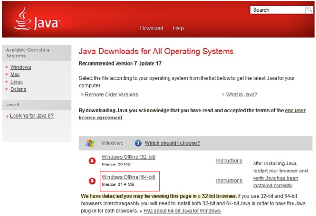Download Windows Offline (32-bit) installer link
This screenshot has width=316, height=216.
click(129, 157)
